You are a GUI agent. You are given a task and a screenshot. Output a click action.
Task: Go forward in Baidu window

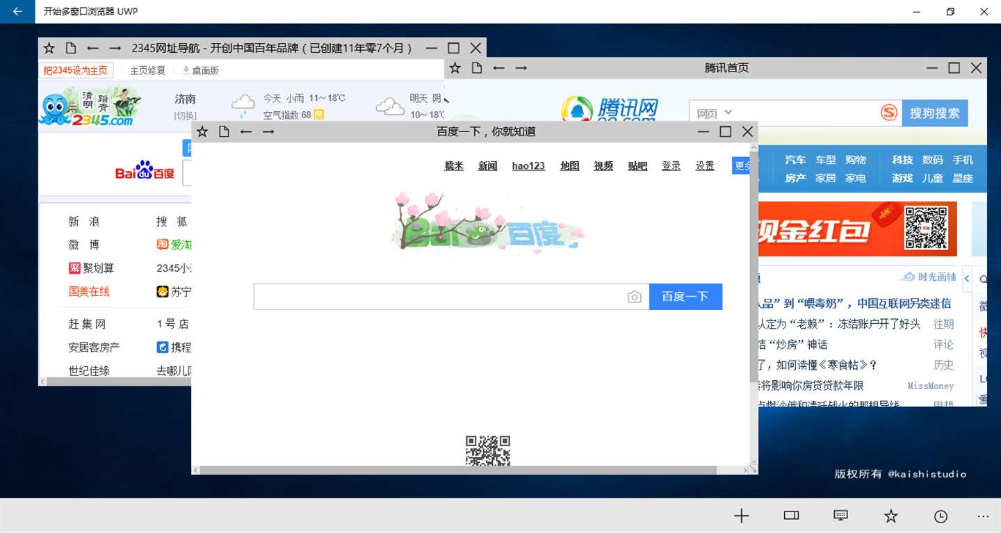(268, 131)
